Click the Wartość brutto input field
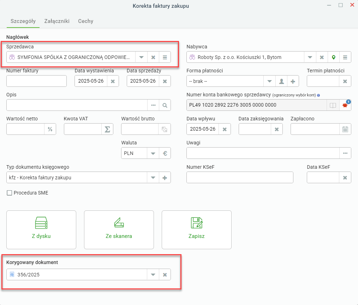The image size is (358, 305). (x=140, y=129)
